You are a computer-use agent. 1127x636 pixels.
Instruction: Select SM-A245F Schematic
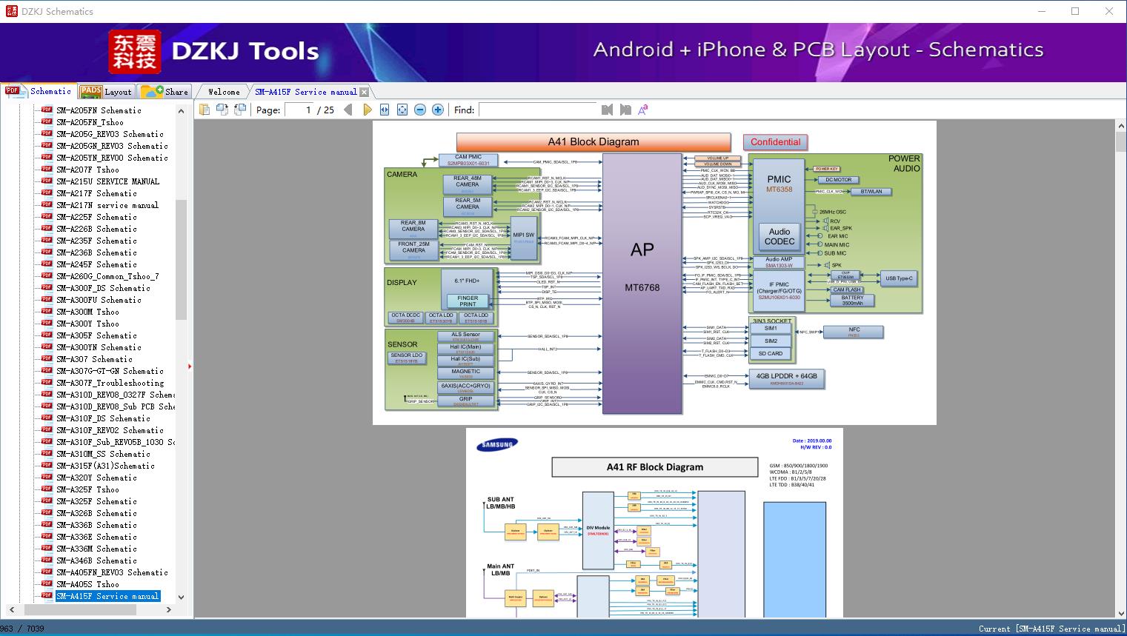click(96, 264)
